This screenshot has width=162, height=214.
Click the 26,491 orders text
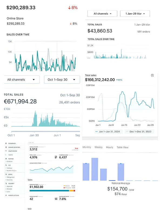pyautogui.click(x=69, y=102)
